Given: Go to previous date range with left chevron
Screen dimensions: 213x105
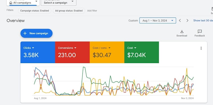Looking at the screenshot, I should pyautogui.click(x=180, y=21).
